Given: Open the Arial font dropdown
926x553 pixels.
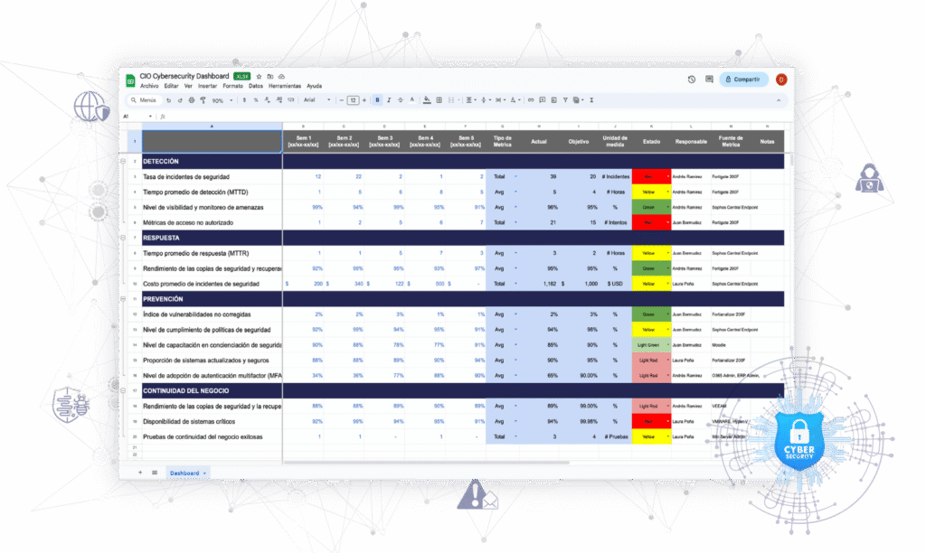Looking at the screenshot, I should click(315, 100).
